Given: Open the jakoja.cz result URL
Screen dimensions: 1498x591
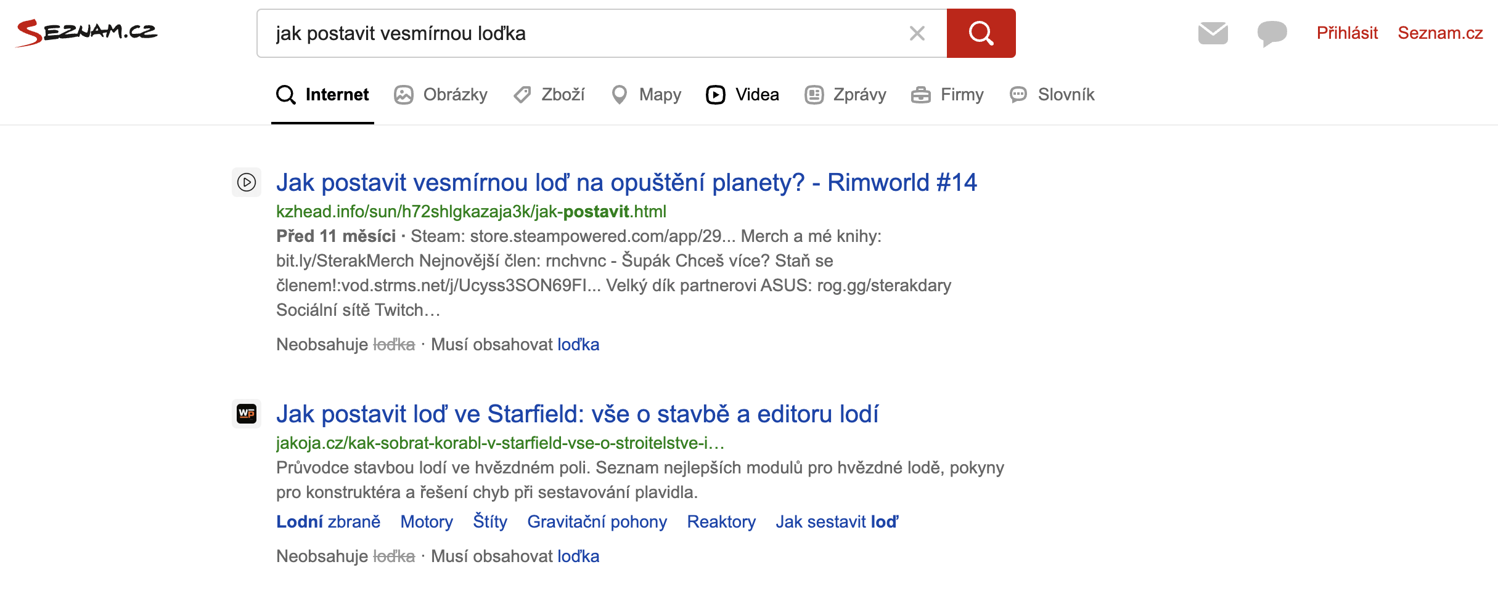Looking at the screenshot, I should pos(501,443).
